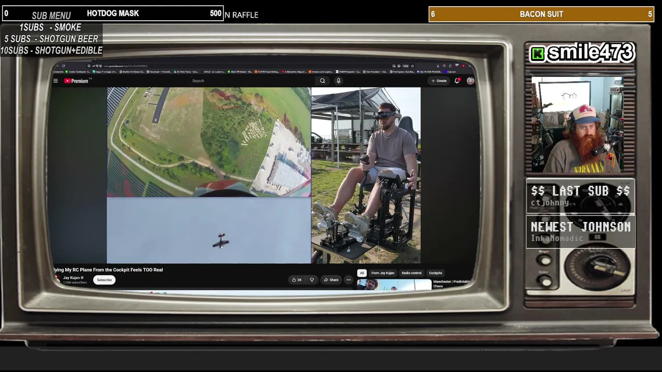Click the RC plane video player
The image size is (662, 372).
pyautogui.click(x=264, y=175)
